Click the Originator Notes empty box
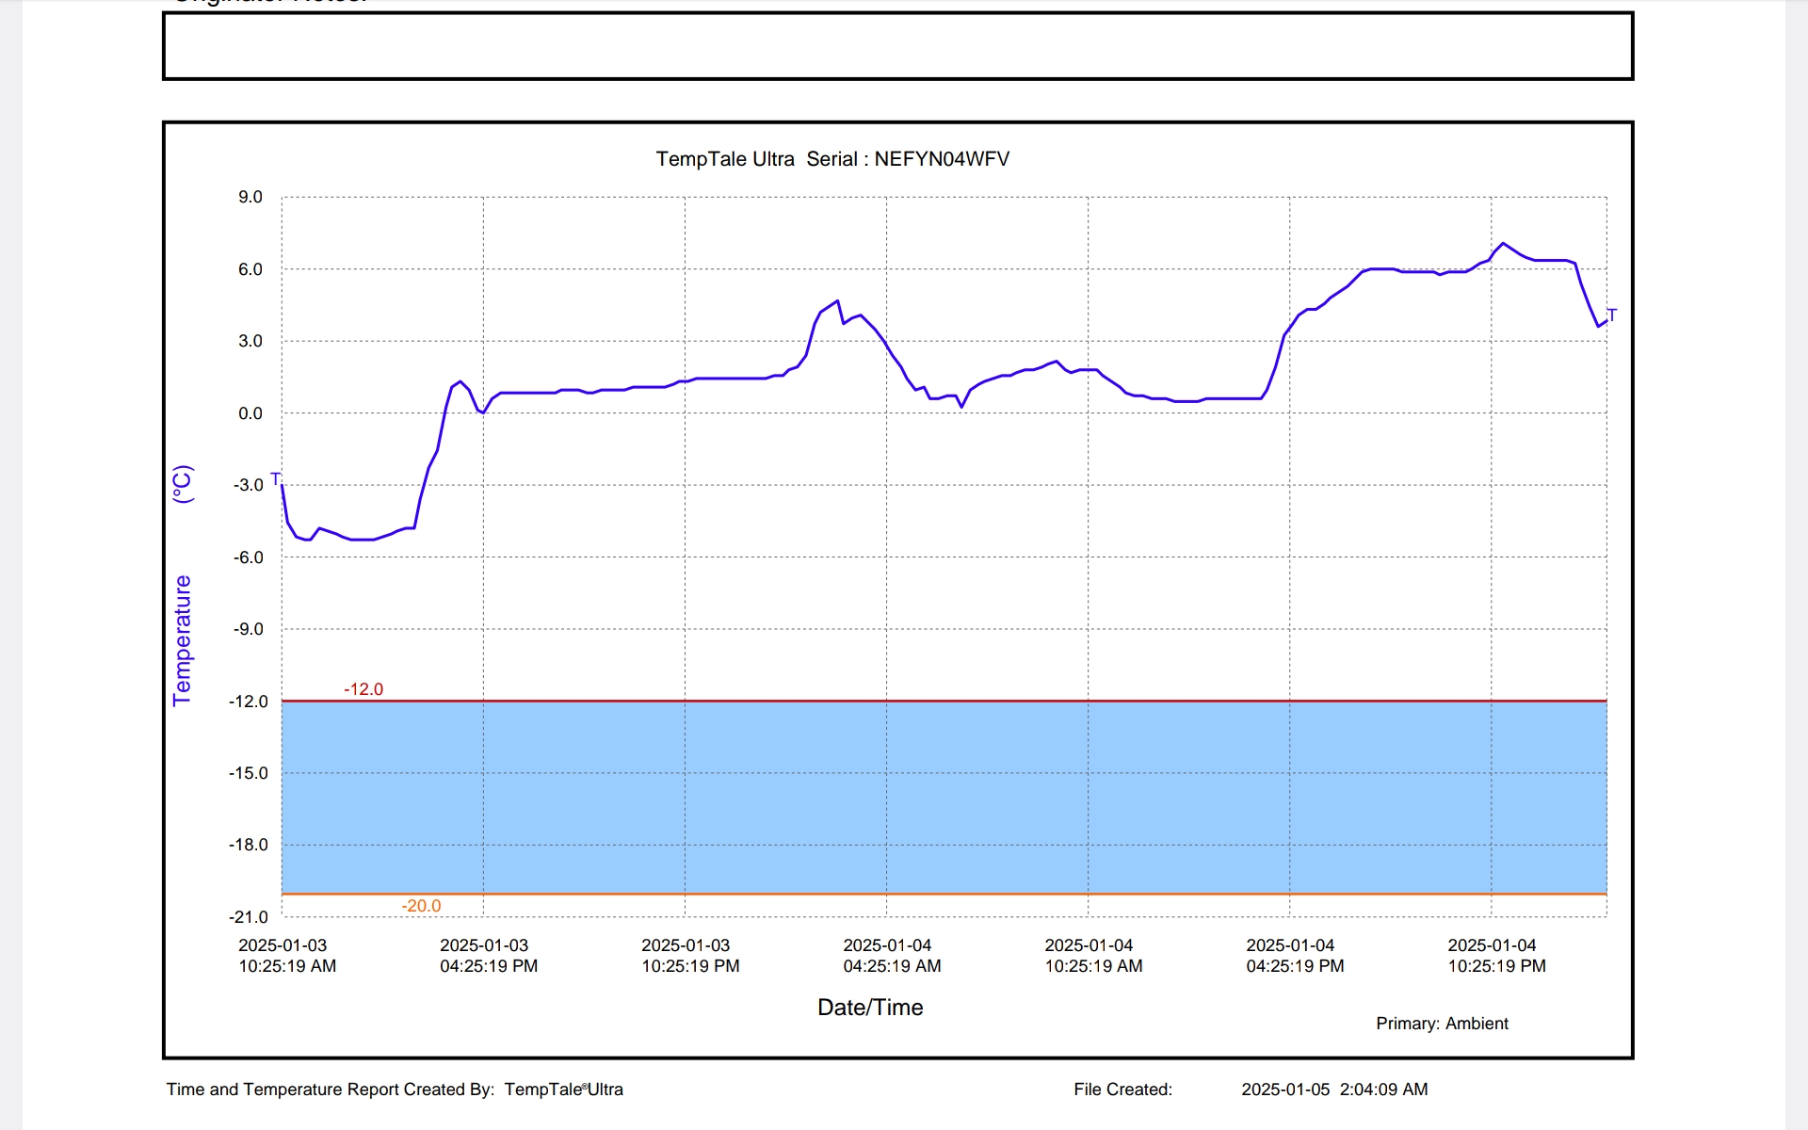 [x=897, y=46]
